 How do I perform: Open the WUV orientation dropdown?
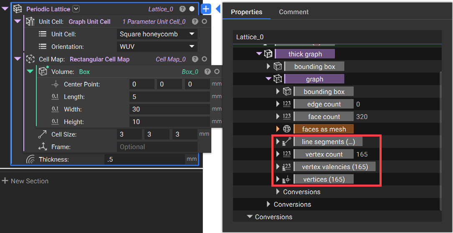(157, 47)
